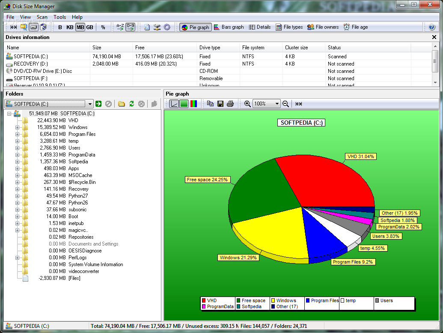
Task: Open the File age view
Action: pyautogui.click(x=355, y=27)
